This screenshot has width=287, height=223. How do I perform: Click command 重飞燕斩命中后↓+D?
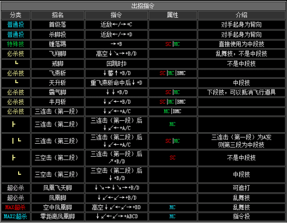(x=116, y=83)
